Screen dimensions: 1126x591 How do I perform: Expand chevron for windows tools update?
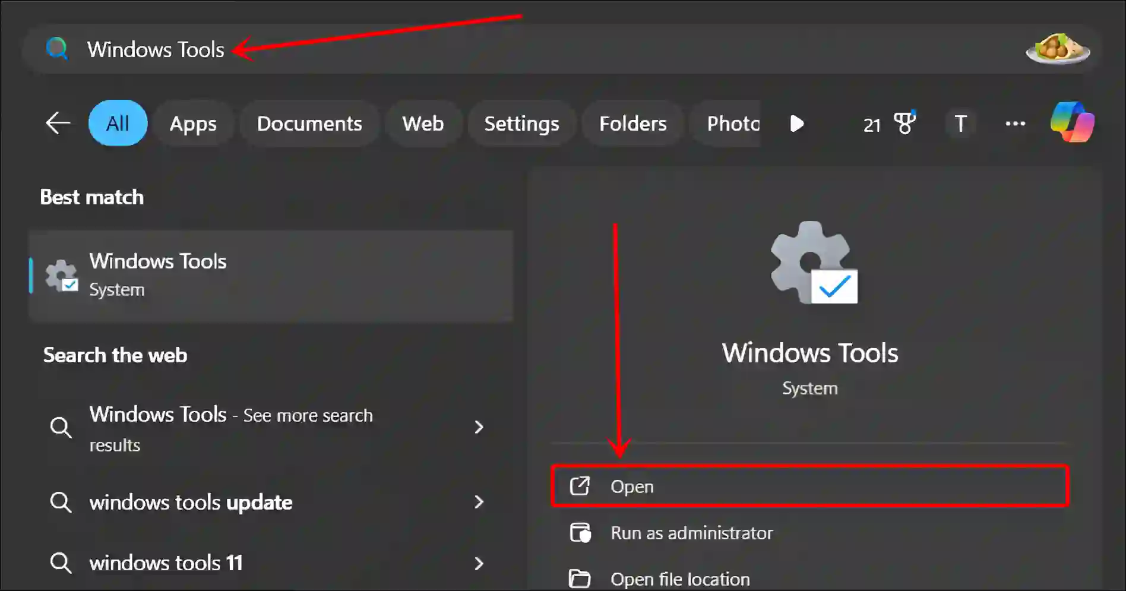coord(479,502)
